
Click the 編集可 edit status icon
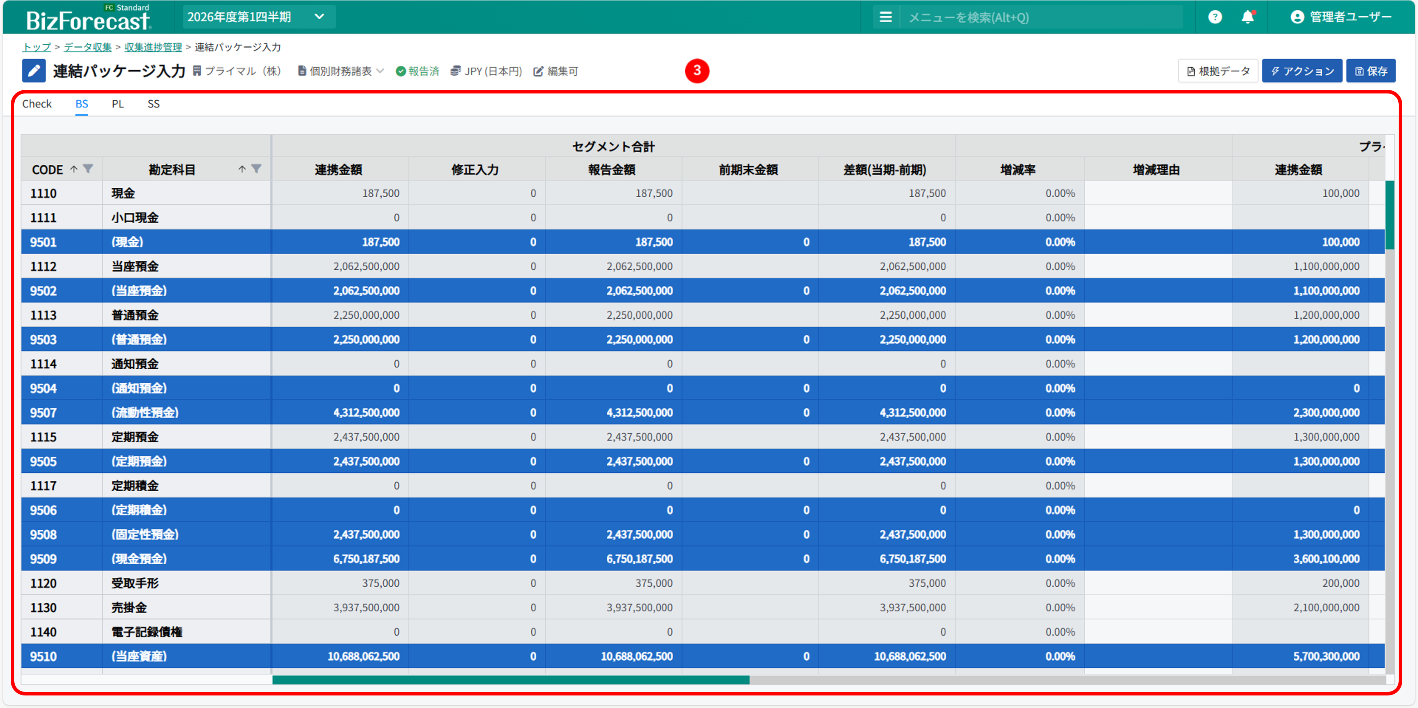pos(538,72)
